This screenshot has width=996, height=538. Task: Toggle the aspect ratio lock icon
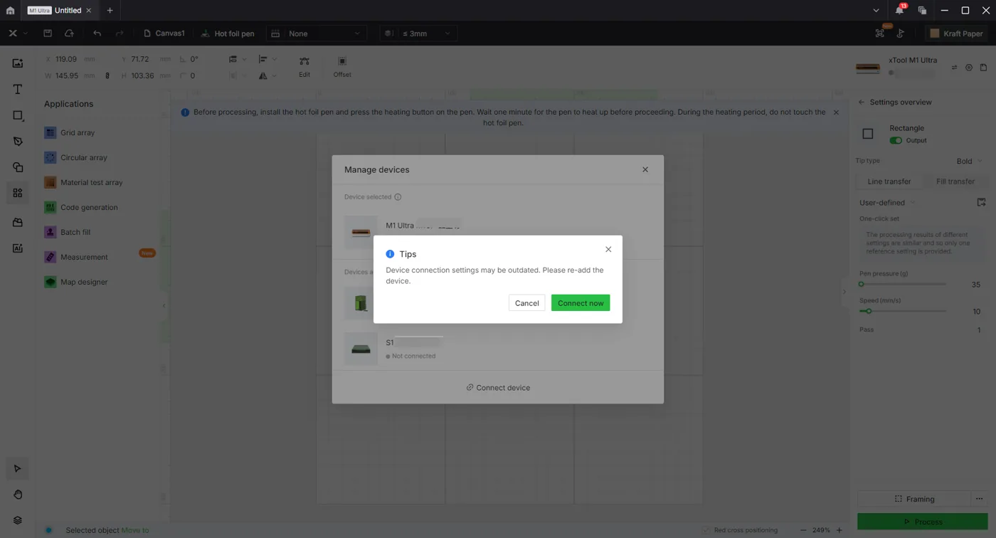tap(107, 75)
